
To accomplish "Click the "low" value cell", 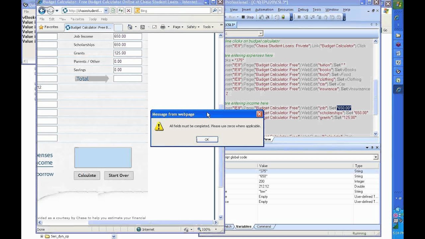I will click(x=305, y=192).
